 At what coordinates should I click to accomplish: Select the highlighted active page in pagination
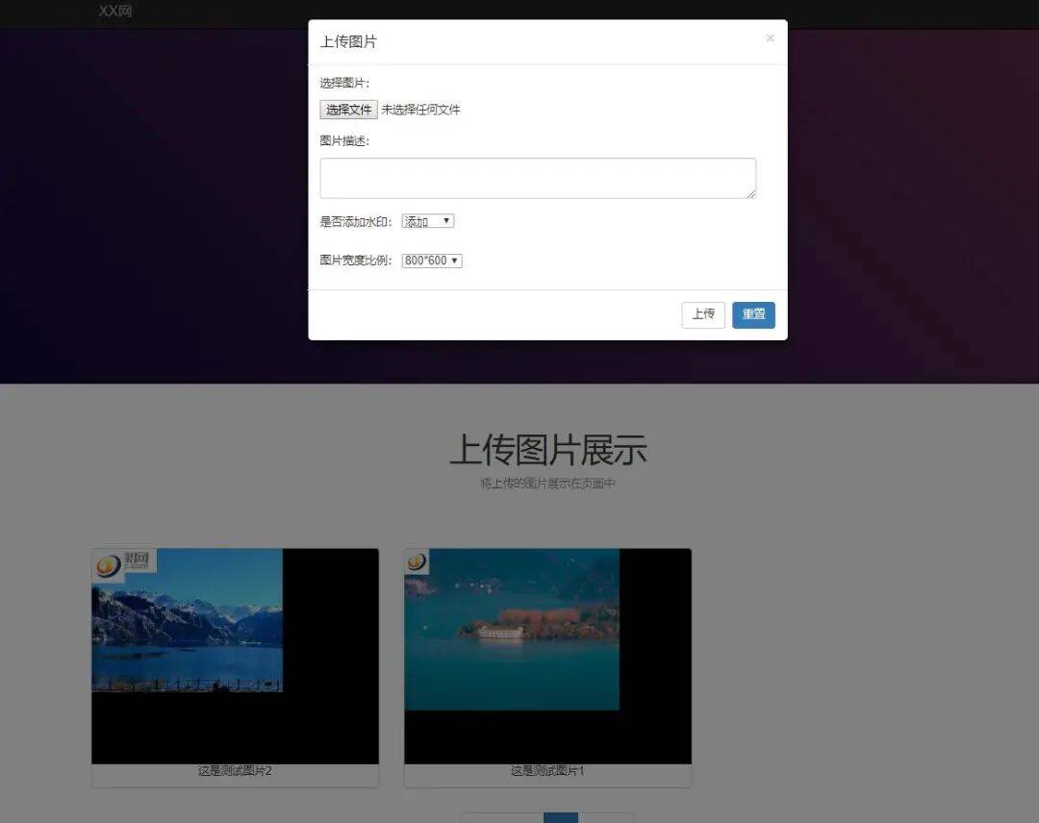561,817
